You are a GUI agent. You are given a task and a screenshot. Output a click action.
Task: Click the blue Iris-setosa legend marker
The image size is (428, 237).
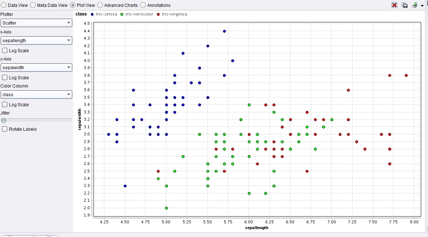[92, 14]
